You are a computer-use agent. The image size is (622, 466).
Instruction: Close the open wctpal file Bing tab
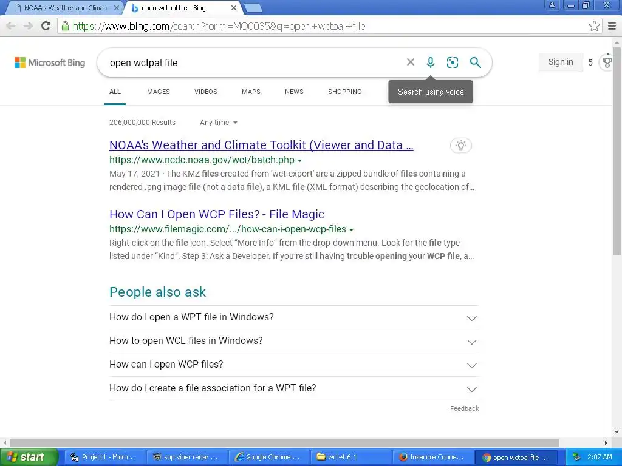pos(234,7)
